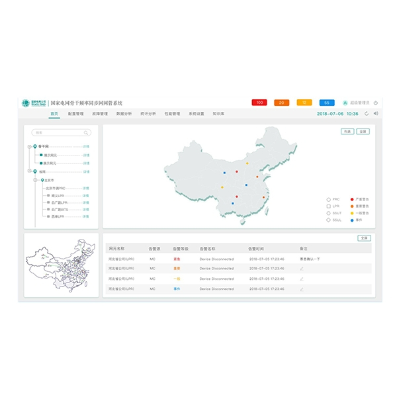Click the refresh icon beside the clock
Screen dimensions: 397x397
(367, 114)
